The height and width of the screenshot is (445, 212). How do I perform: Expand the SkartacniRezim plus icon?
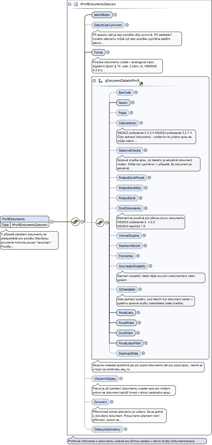click(x=145, y=246)
